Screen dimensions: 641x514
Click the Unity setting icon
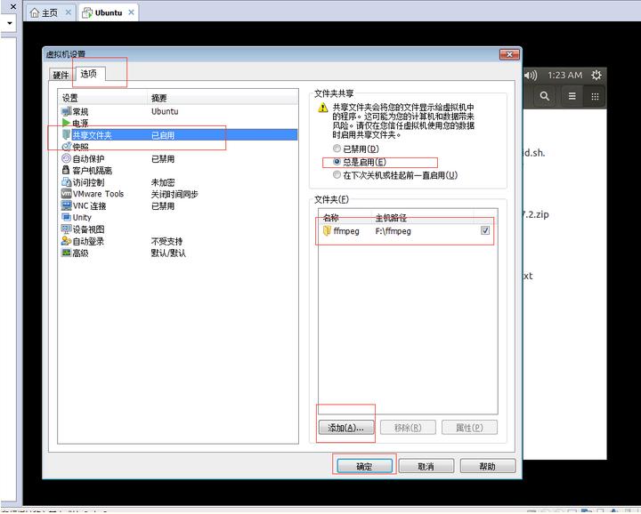[x=66, y=217]
